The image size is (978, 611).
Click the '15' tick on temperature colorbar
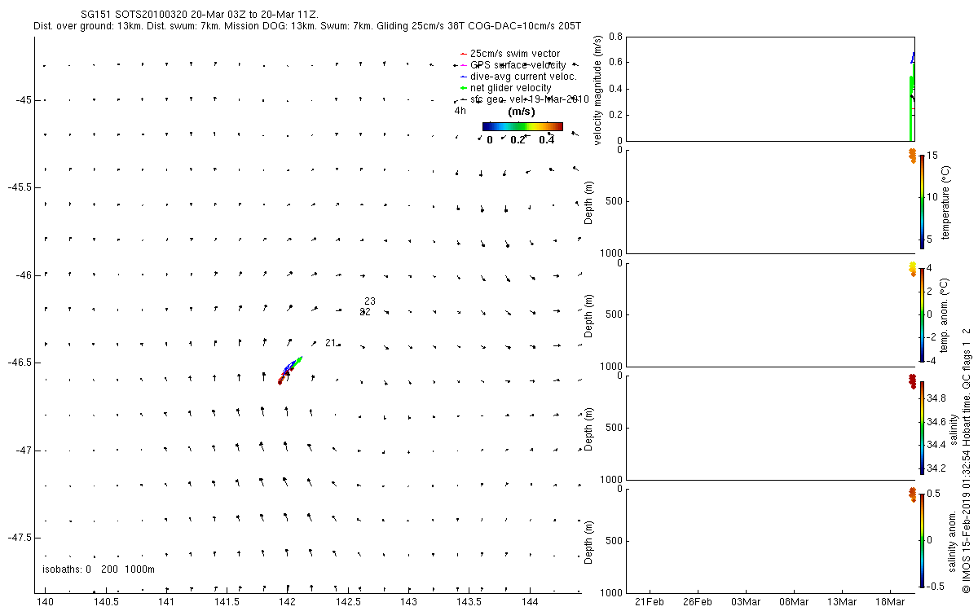tap(934, 156)
